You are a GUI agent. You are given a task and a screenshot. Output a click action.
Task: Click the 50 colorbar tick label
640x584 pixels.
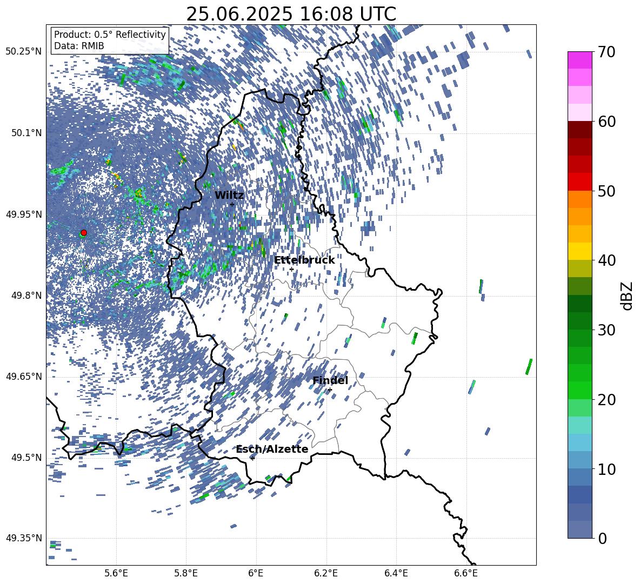coord(607,191)
